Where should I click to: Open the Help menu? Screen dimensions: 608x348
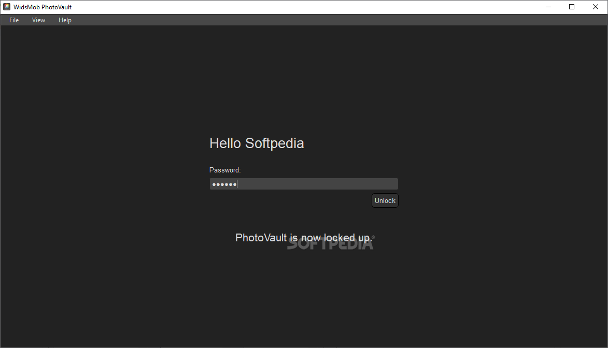pyautogui.click(x=65, y=20)
